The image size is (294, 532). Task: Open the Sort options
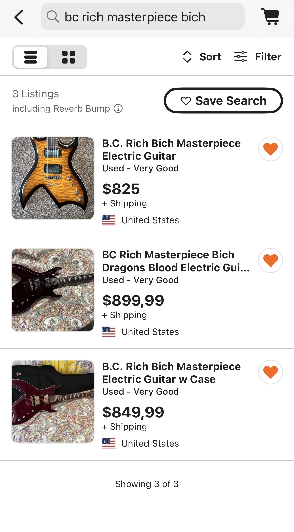tap(202, 57)
